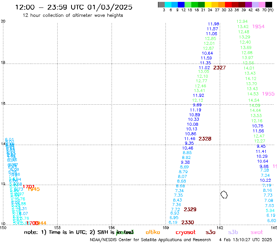Viewport: 277px width, 243px height.
Task: Click the small island outline on the map
Action: point(224,195)
